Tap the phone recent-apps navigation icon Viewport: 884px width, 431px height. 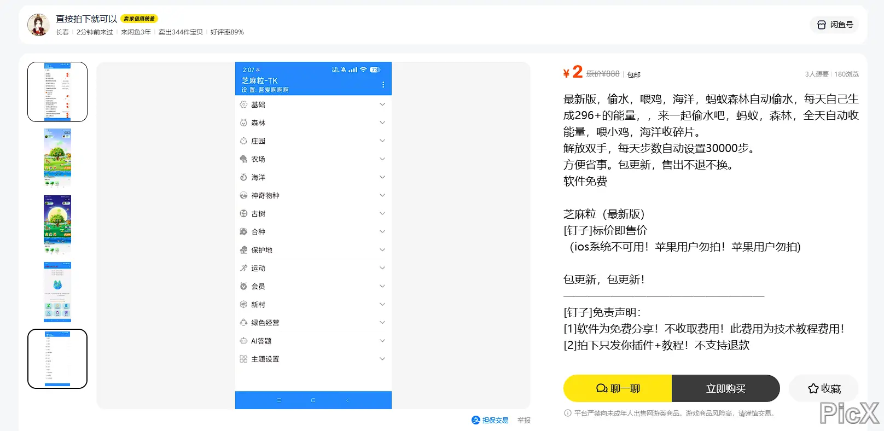pos(279,400)
